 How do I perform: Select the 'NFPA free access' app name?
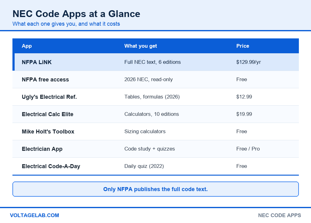coord(45,80)
